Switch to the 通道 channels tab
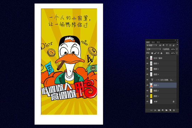This screenshot has height=128, width=192. 153,42
